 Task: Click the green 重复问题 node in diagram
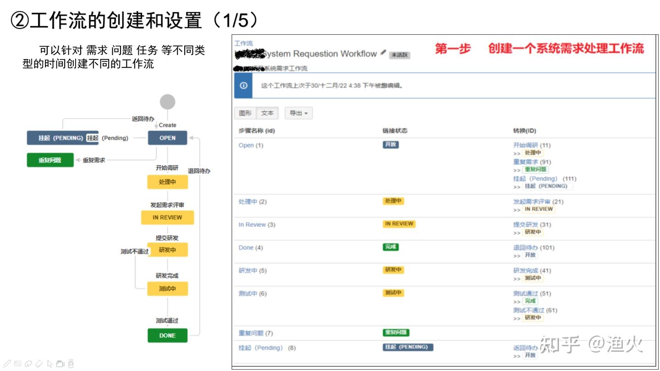(x=50, y=160)
